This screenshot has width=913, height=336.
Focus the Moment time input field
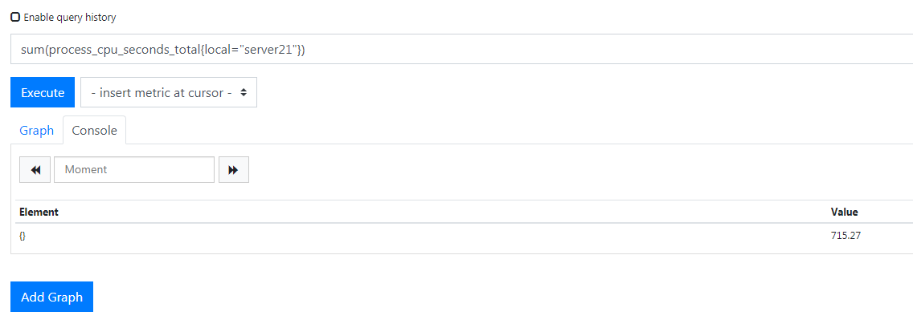pyautogui.click(x=134, y=170)
